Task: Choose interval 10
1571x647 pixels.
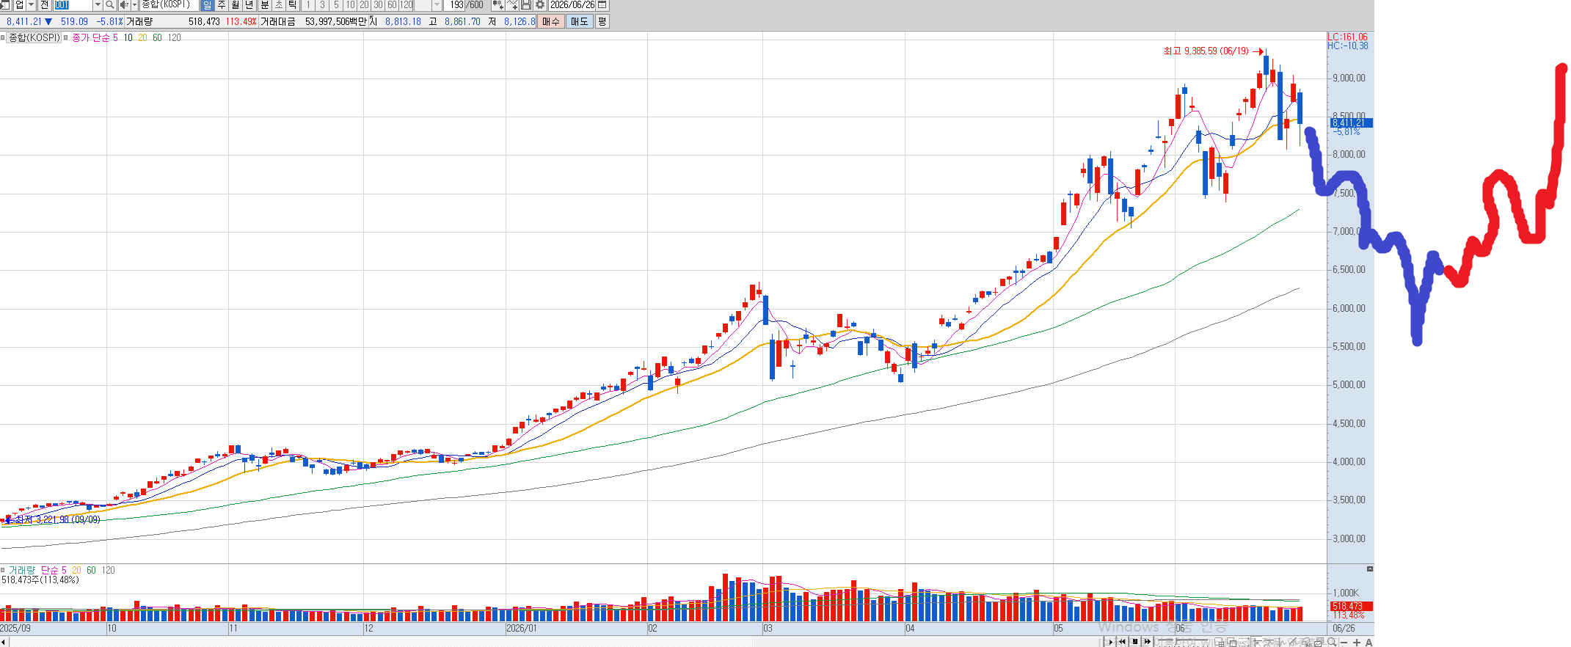Action: 350,5
